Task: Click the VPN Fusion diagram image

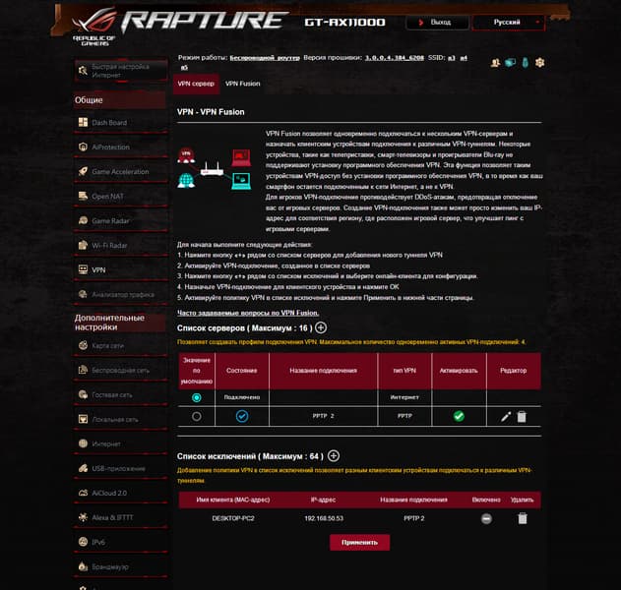Action: (215, 169)
